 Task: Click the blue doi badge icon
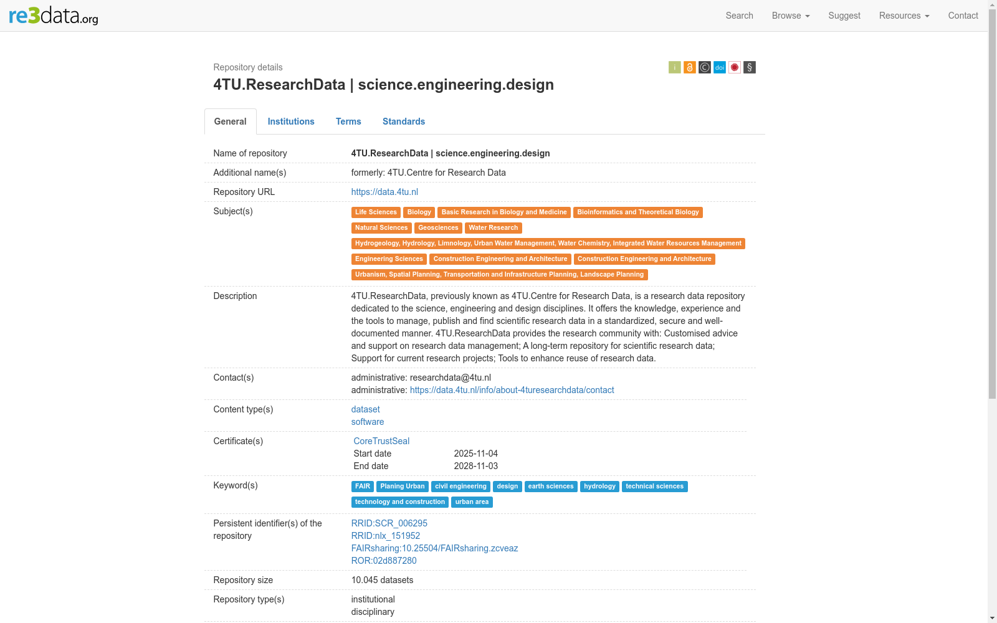click(x=720, y=67)
